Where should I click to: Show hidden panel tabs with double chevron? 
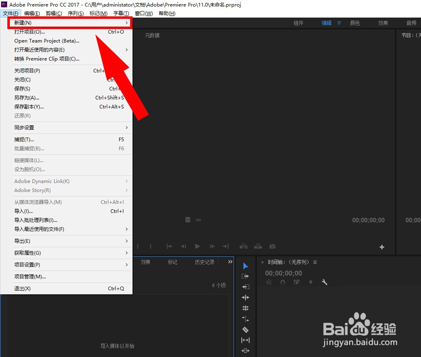tap(230, 262)
